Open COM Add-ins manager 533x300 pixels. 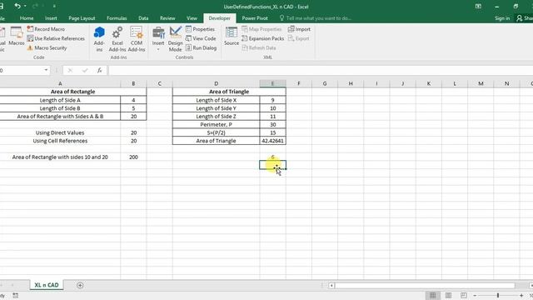coord(137,39)
